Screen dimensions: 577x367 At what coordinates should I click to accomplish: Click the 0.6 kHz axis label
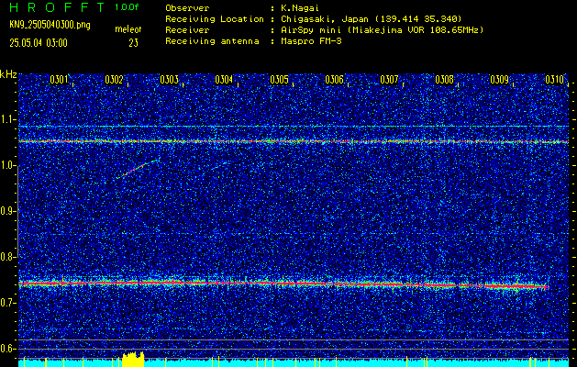click(8, 349)
